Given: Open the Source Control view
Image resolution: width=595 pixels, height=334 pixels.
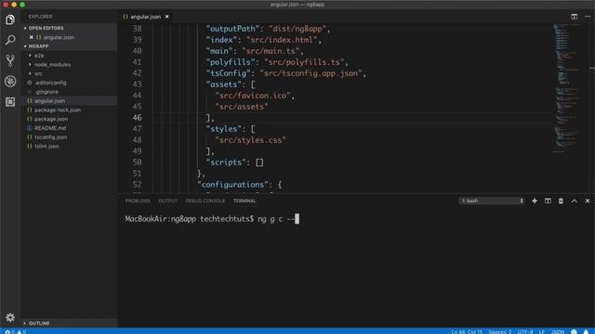Looking at the screenshot, I should tap(10, 60).
